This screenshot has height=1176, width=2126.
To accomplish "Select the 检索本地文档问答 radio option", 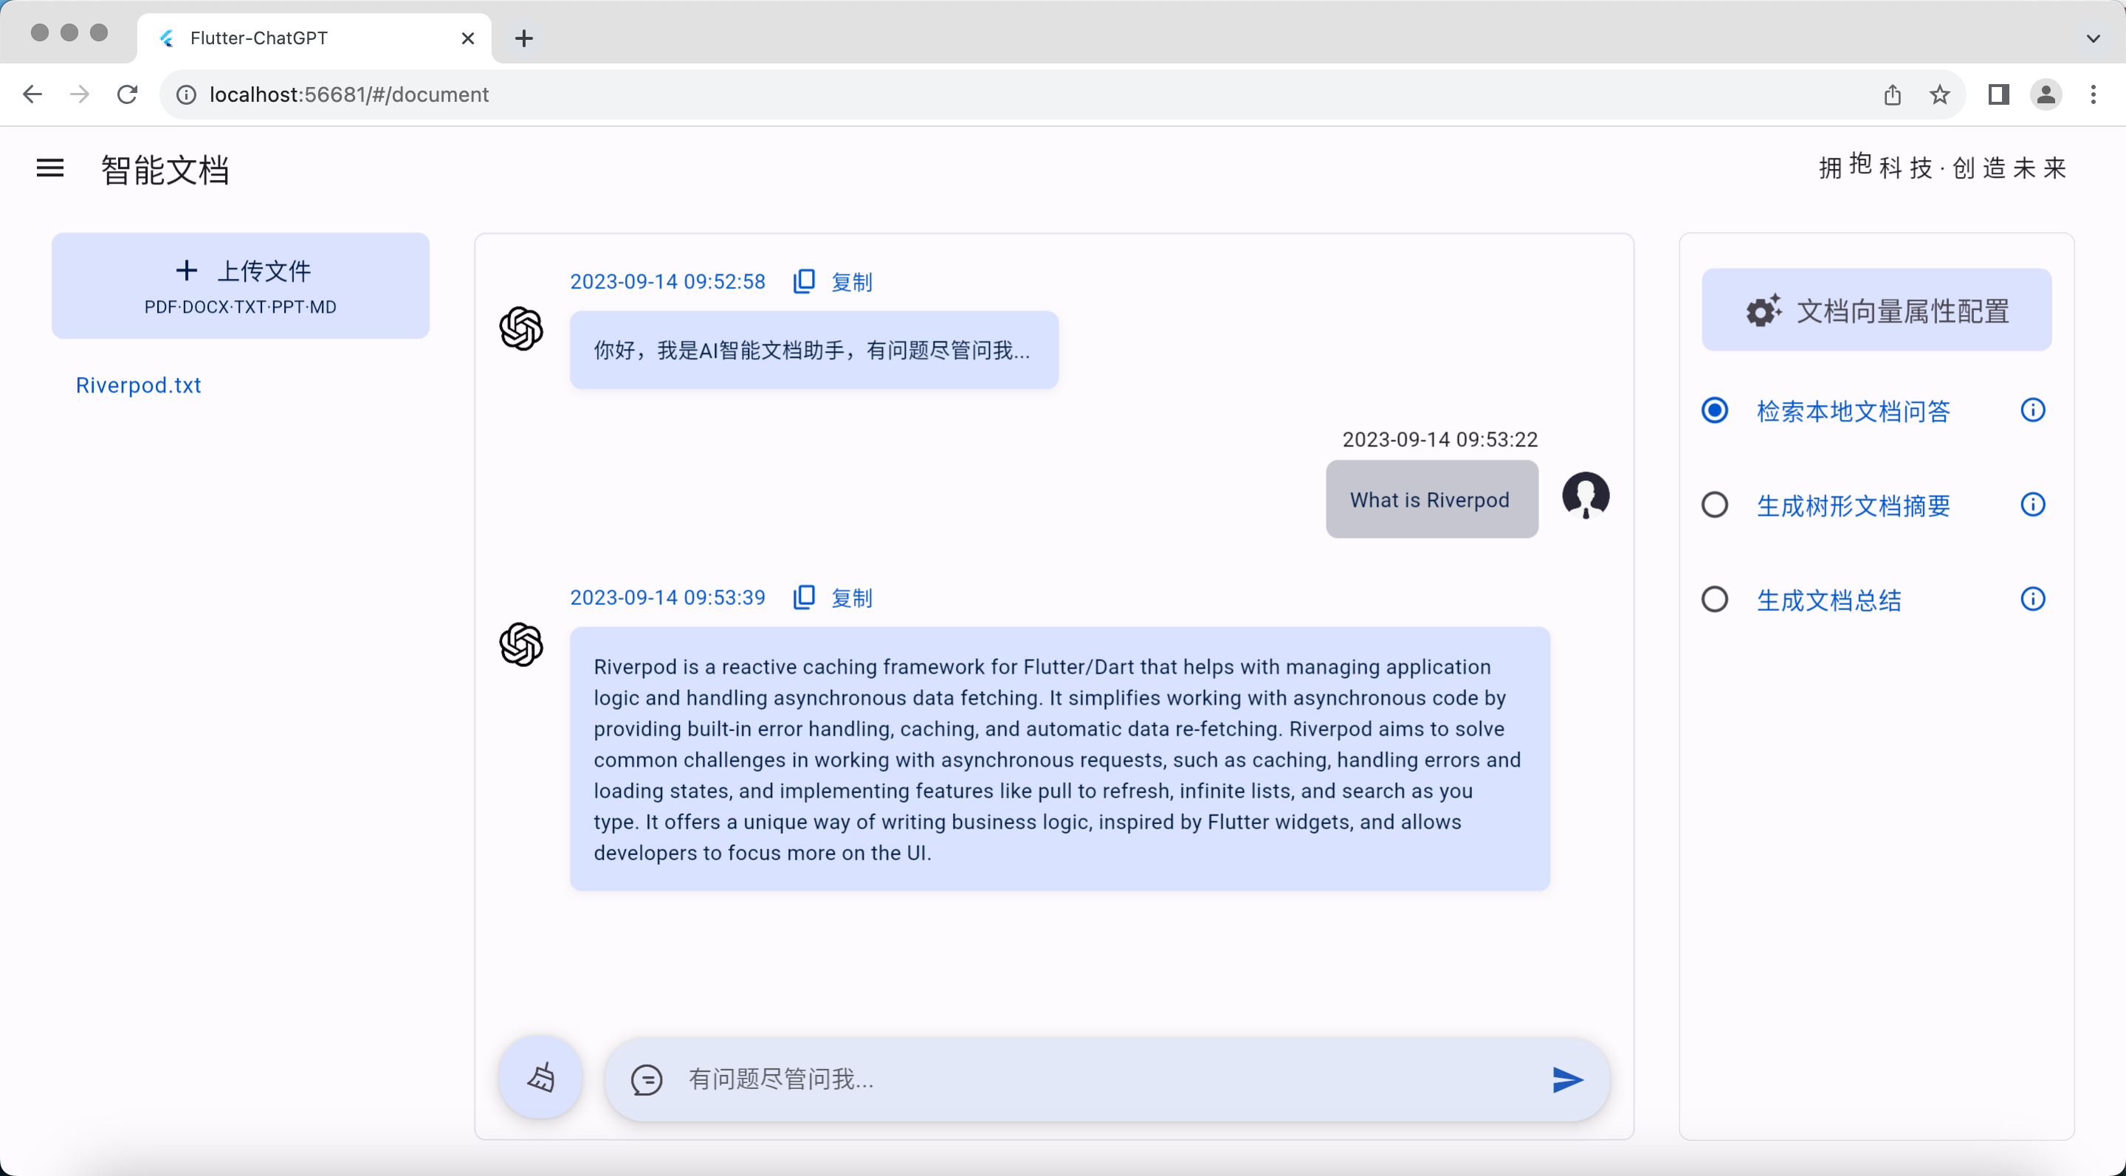I will (1714, 410).
